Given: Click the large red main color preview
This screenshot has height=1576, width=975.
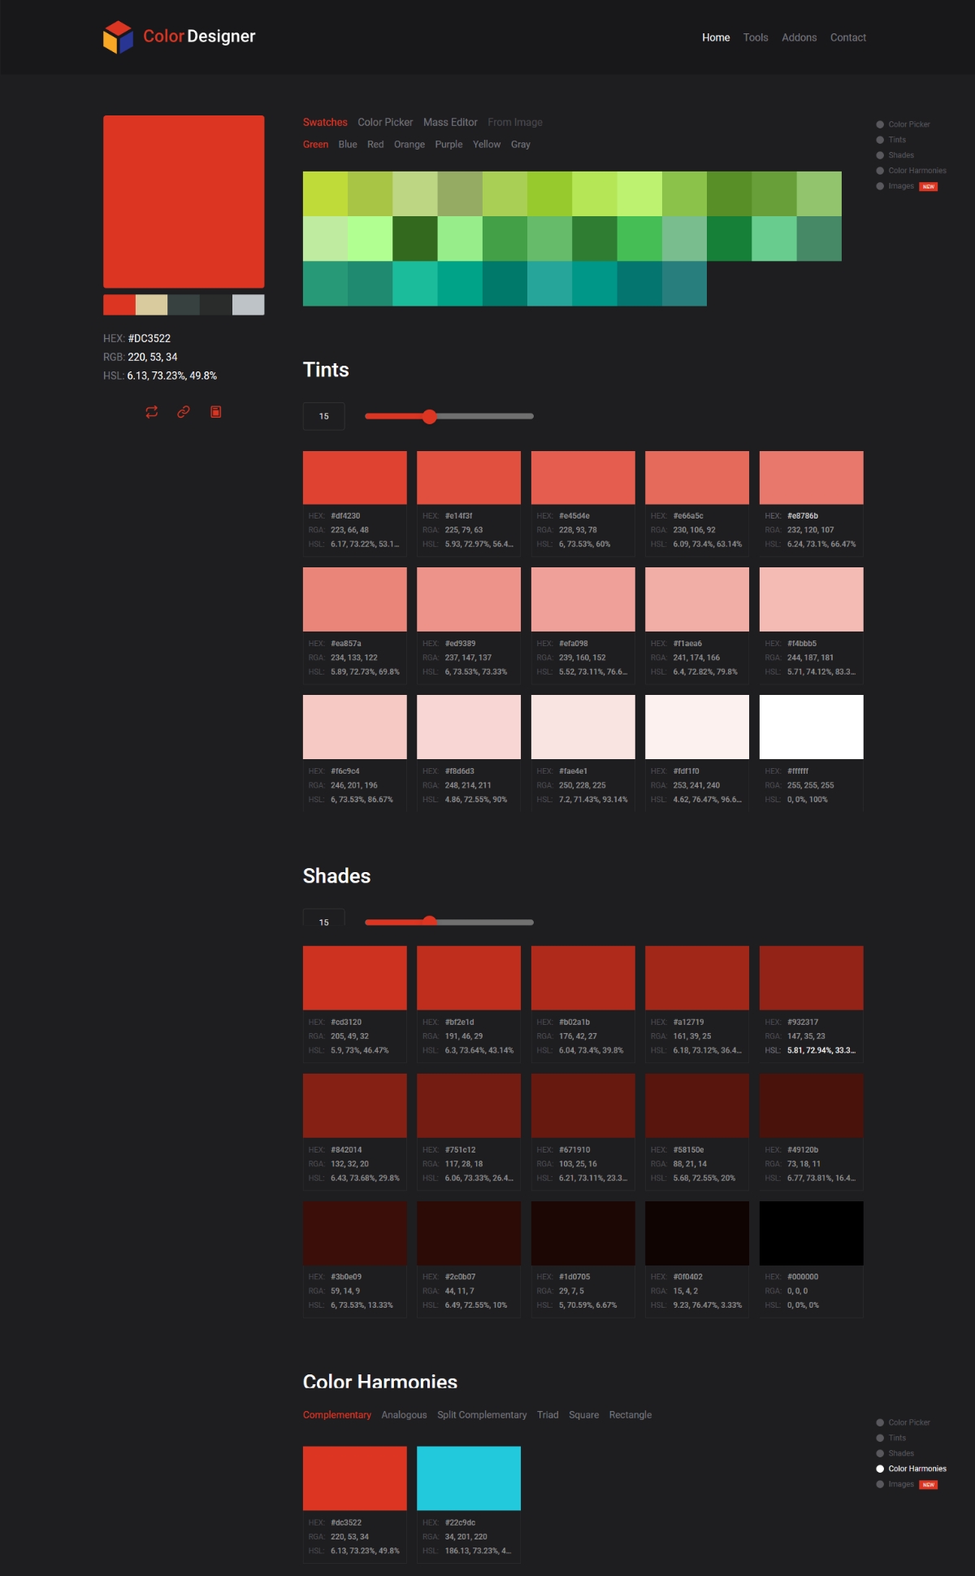Looking at the screenshot, I should pyautogui.click(x=184, y=202).
